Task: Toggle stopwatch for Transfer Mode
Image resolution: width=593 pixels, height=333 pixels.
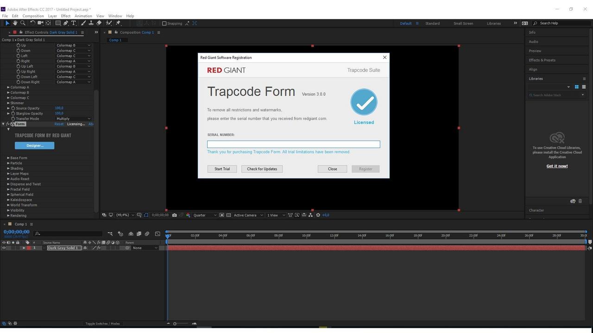Action: click(x=13, y=119)
